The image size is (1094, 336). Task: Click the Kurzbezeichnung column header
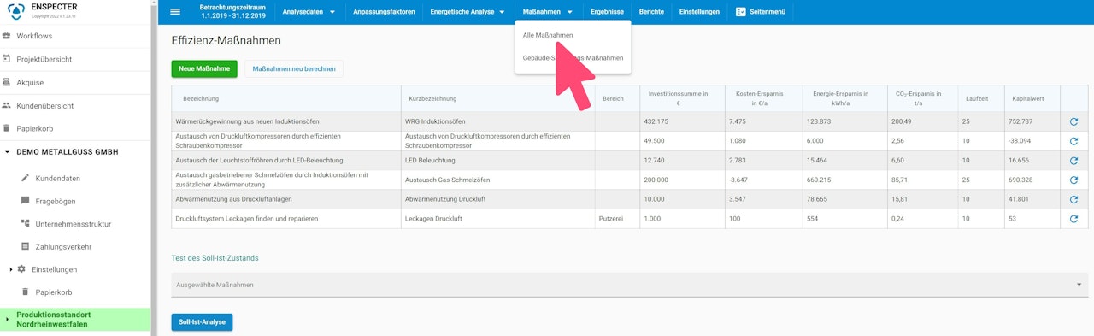(498, 98)
